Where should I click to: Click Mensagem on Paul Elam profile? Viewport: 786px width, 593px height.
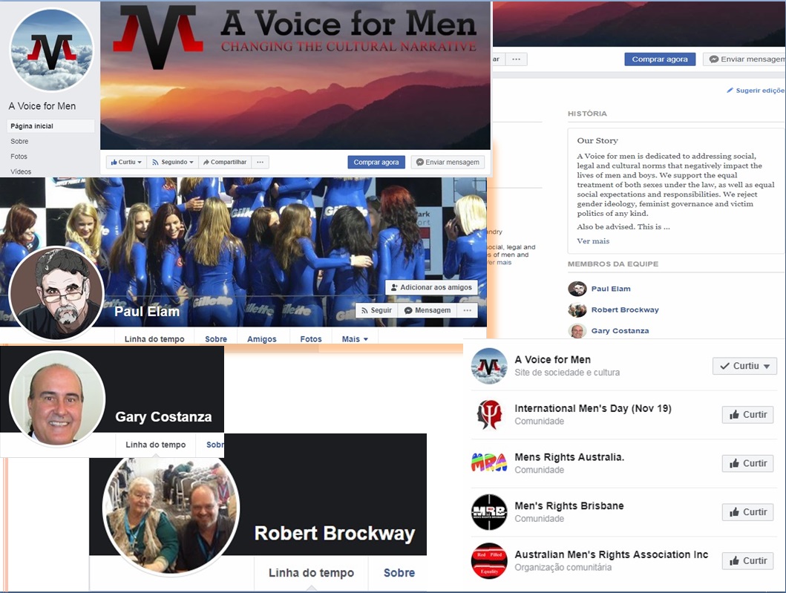tap(428, 310)
